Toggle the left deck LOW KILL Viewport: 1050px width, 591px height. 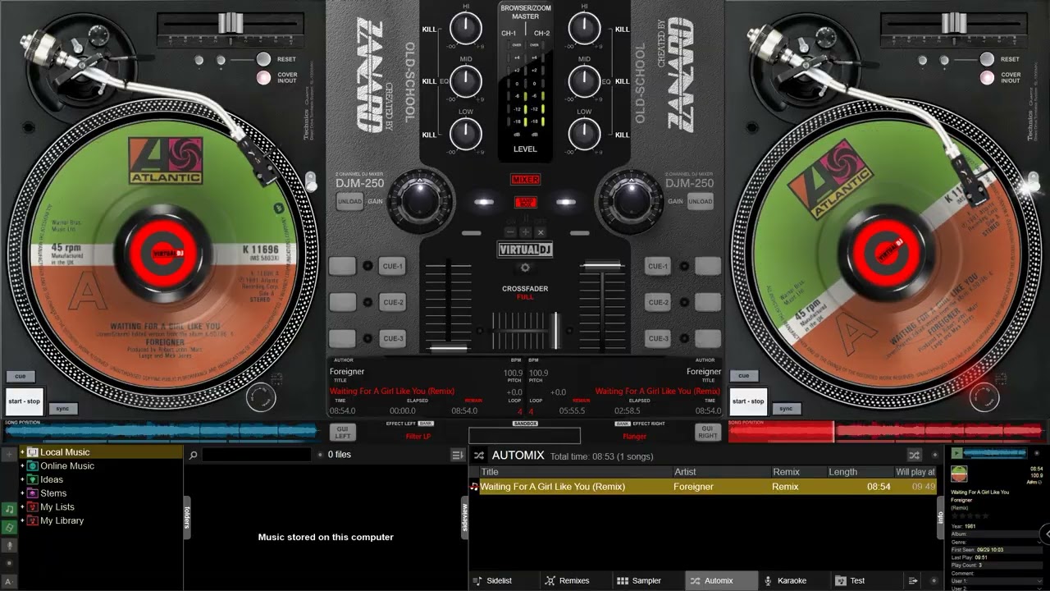tap(429, 135)
